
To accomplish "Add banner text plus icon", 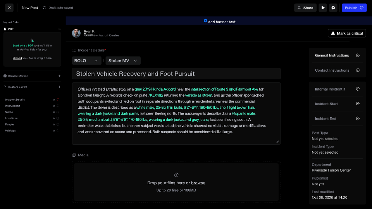I will [x=205, y=21].
